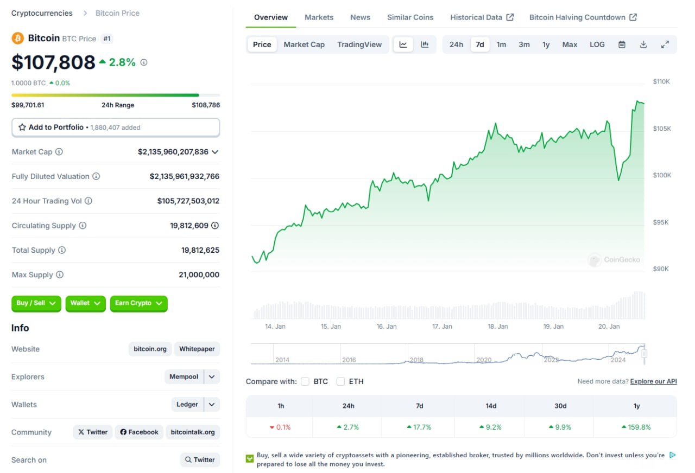Select the Price chart mode
Image resolution: width=695 pixels, height=473 pixels.
point(262,44)
